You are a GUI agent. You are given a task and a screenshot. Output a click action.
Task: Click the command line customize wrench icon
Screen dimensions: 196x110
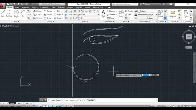[45, 100]
